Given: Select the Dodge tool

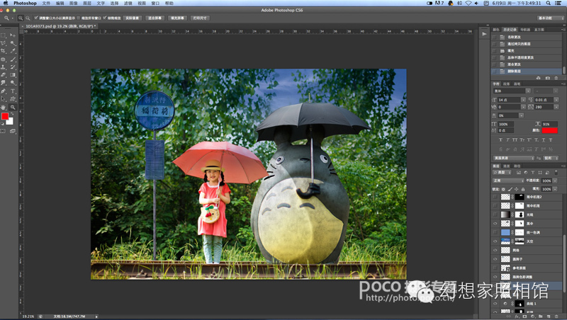Looking at the screenshot, I should [13, 83].
